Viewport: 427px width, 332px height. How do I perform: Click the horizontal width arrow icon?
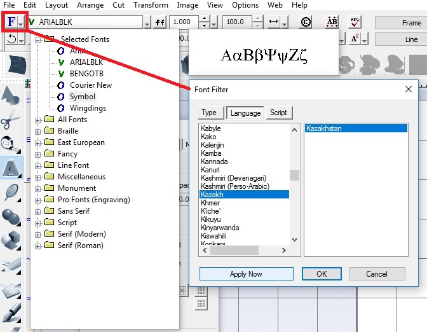pos(273,22)
